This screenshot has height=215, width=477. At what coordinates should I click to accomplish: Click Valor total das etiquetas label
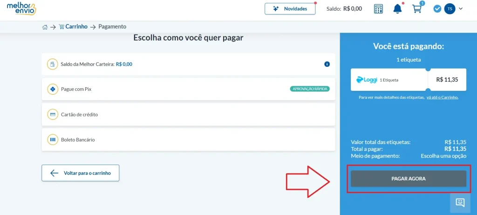381,142
